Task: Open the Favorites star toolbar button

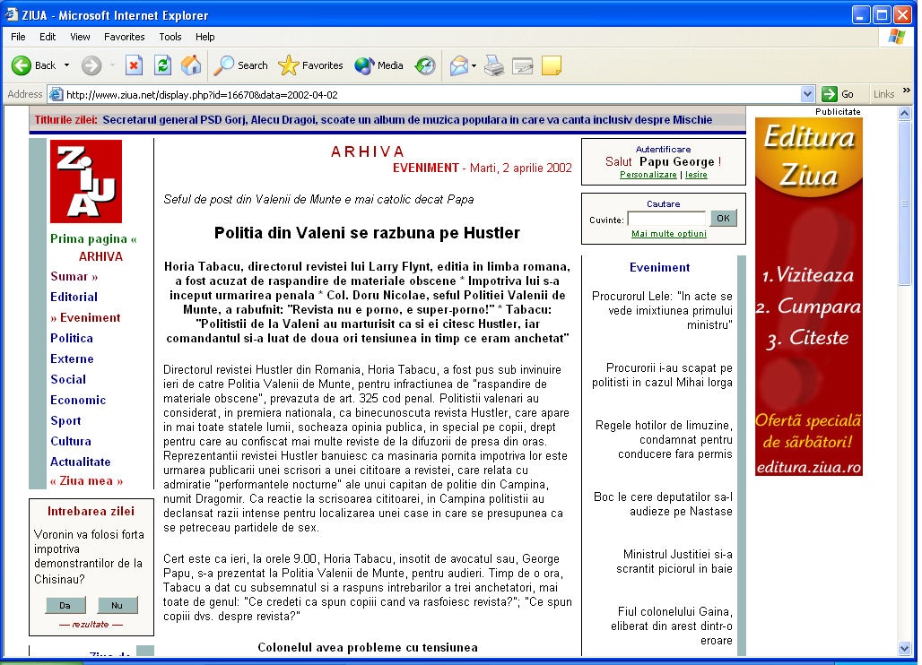Action: tap(310, 65)
